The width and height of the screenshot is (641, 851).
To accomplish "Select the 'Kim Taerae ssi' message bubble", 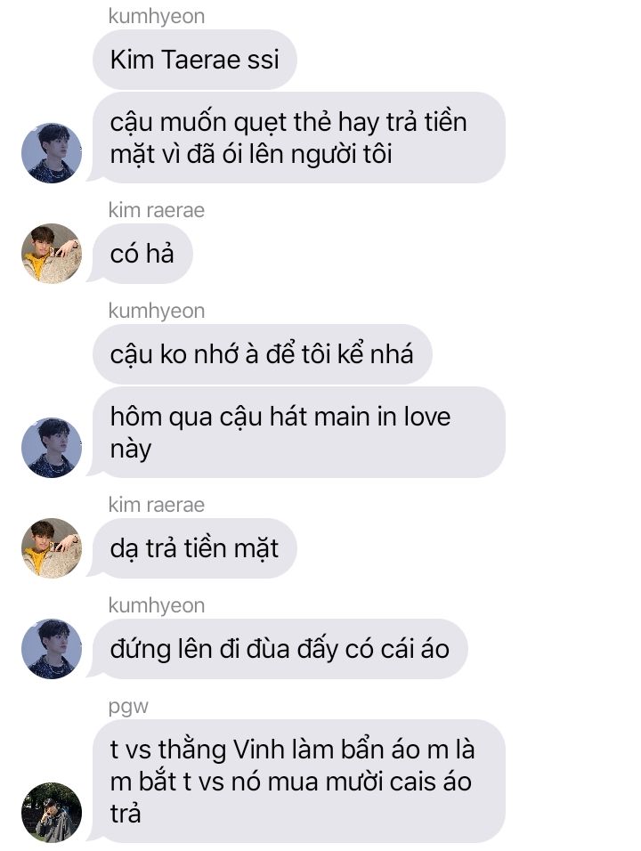I will coord(195,60).
